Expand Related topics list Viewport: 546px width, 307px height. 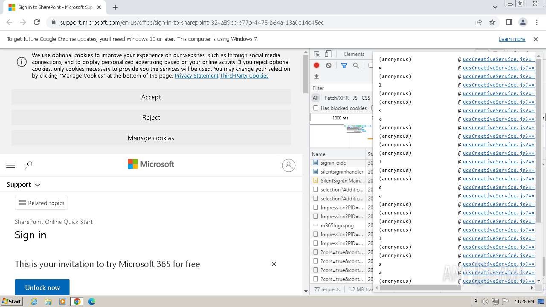pyautogui.click(x=41, y=203)
